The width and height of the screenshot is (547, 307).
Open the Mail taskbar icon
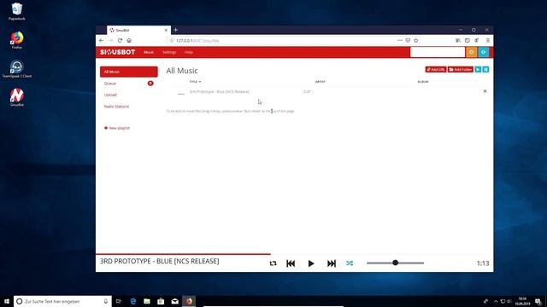(x=174, y=301)
